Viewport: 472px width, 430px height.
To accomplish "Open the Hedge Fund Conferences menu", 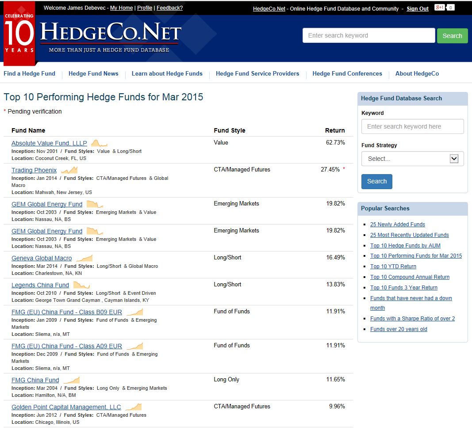I will point(347,74).
